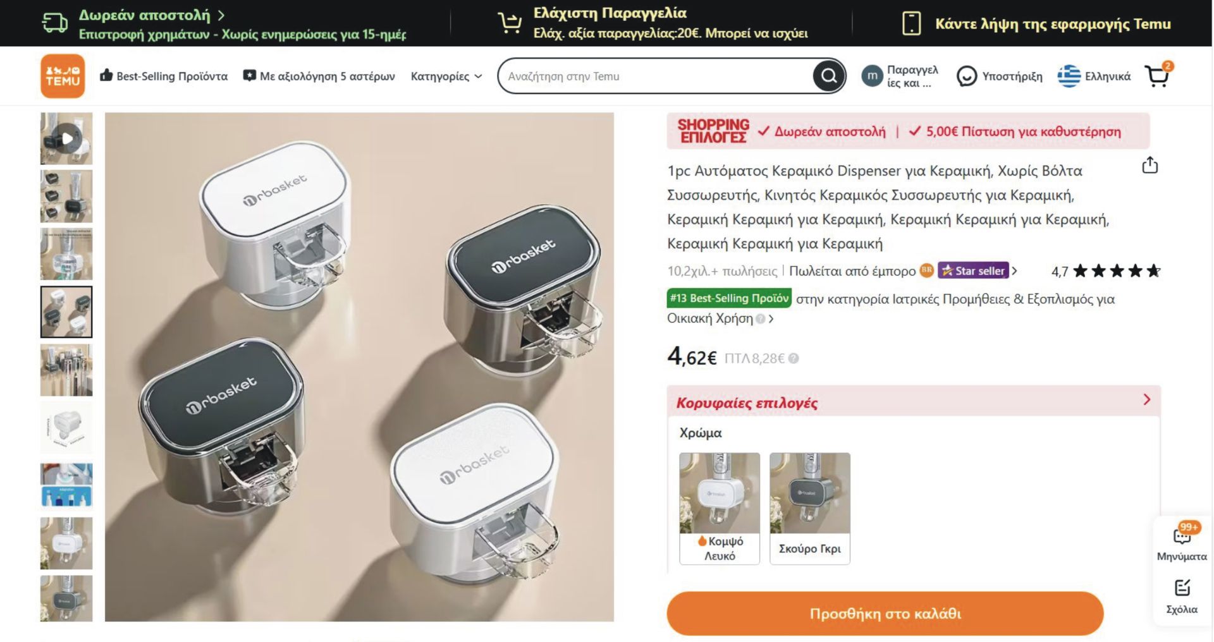This screenshot has width=1214, height=642.
Task: Select the Σκούρο Γκρι color option
Action: pyautogui.click(x=810, y=508)
